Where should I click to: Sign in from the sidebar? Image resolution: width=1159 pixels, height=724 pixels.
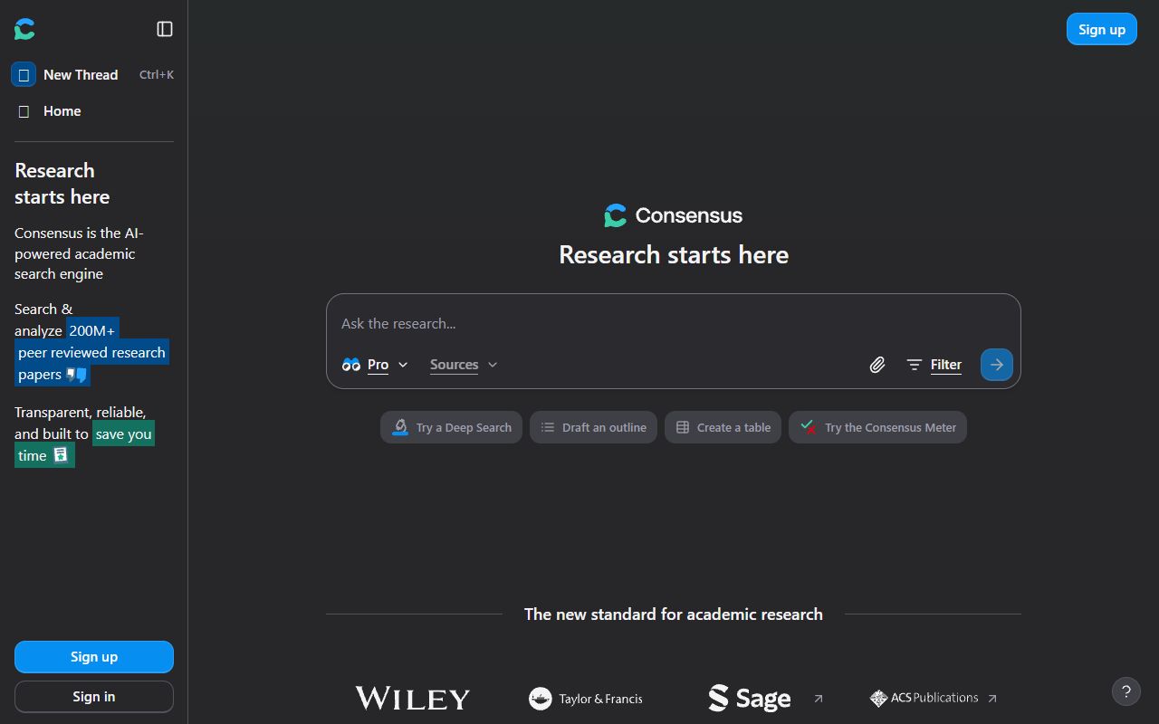tap(93, 696)
